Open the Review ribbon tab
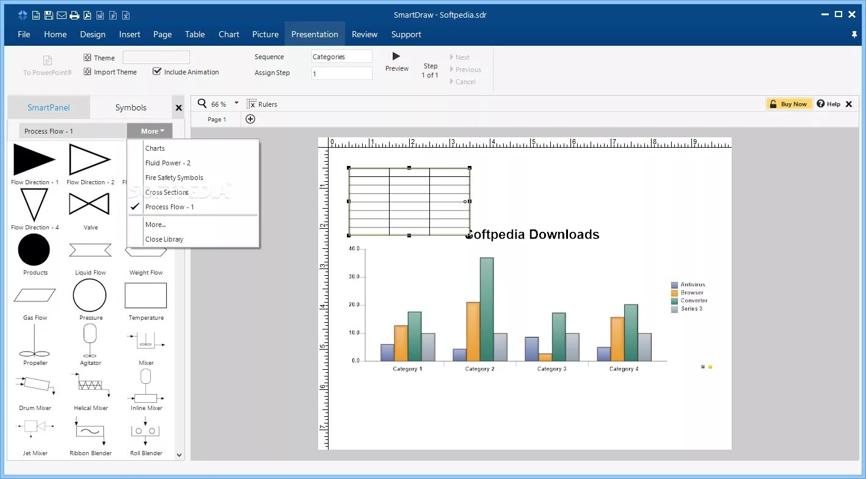This screenshot has height=479, width=866. tap(365, 34)
